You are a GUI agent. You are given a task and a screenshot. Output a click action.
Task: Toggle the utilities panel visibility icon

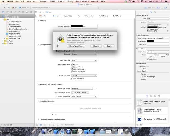click(166, 8)
